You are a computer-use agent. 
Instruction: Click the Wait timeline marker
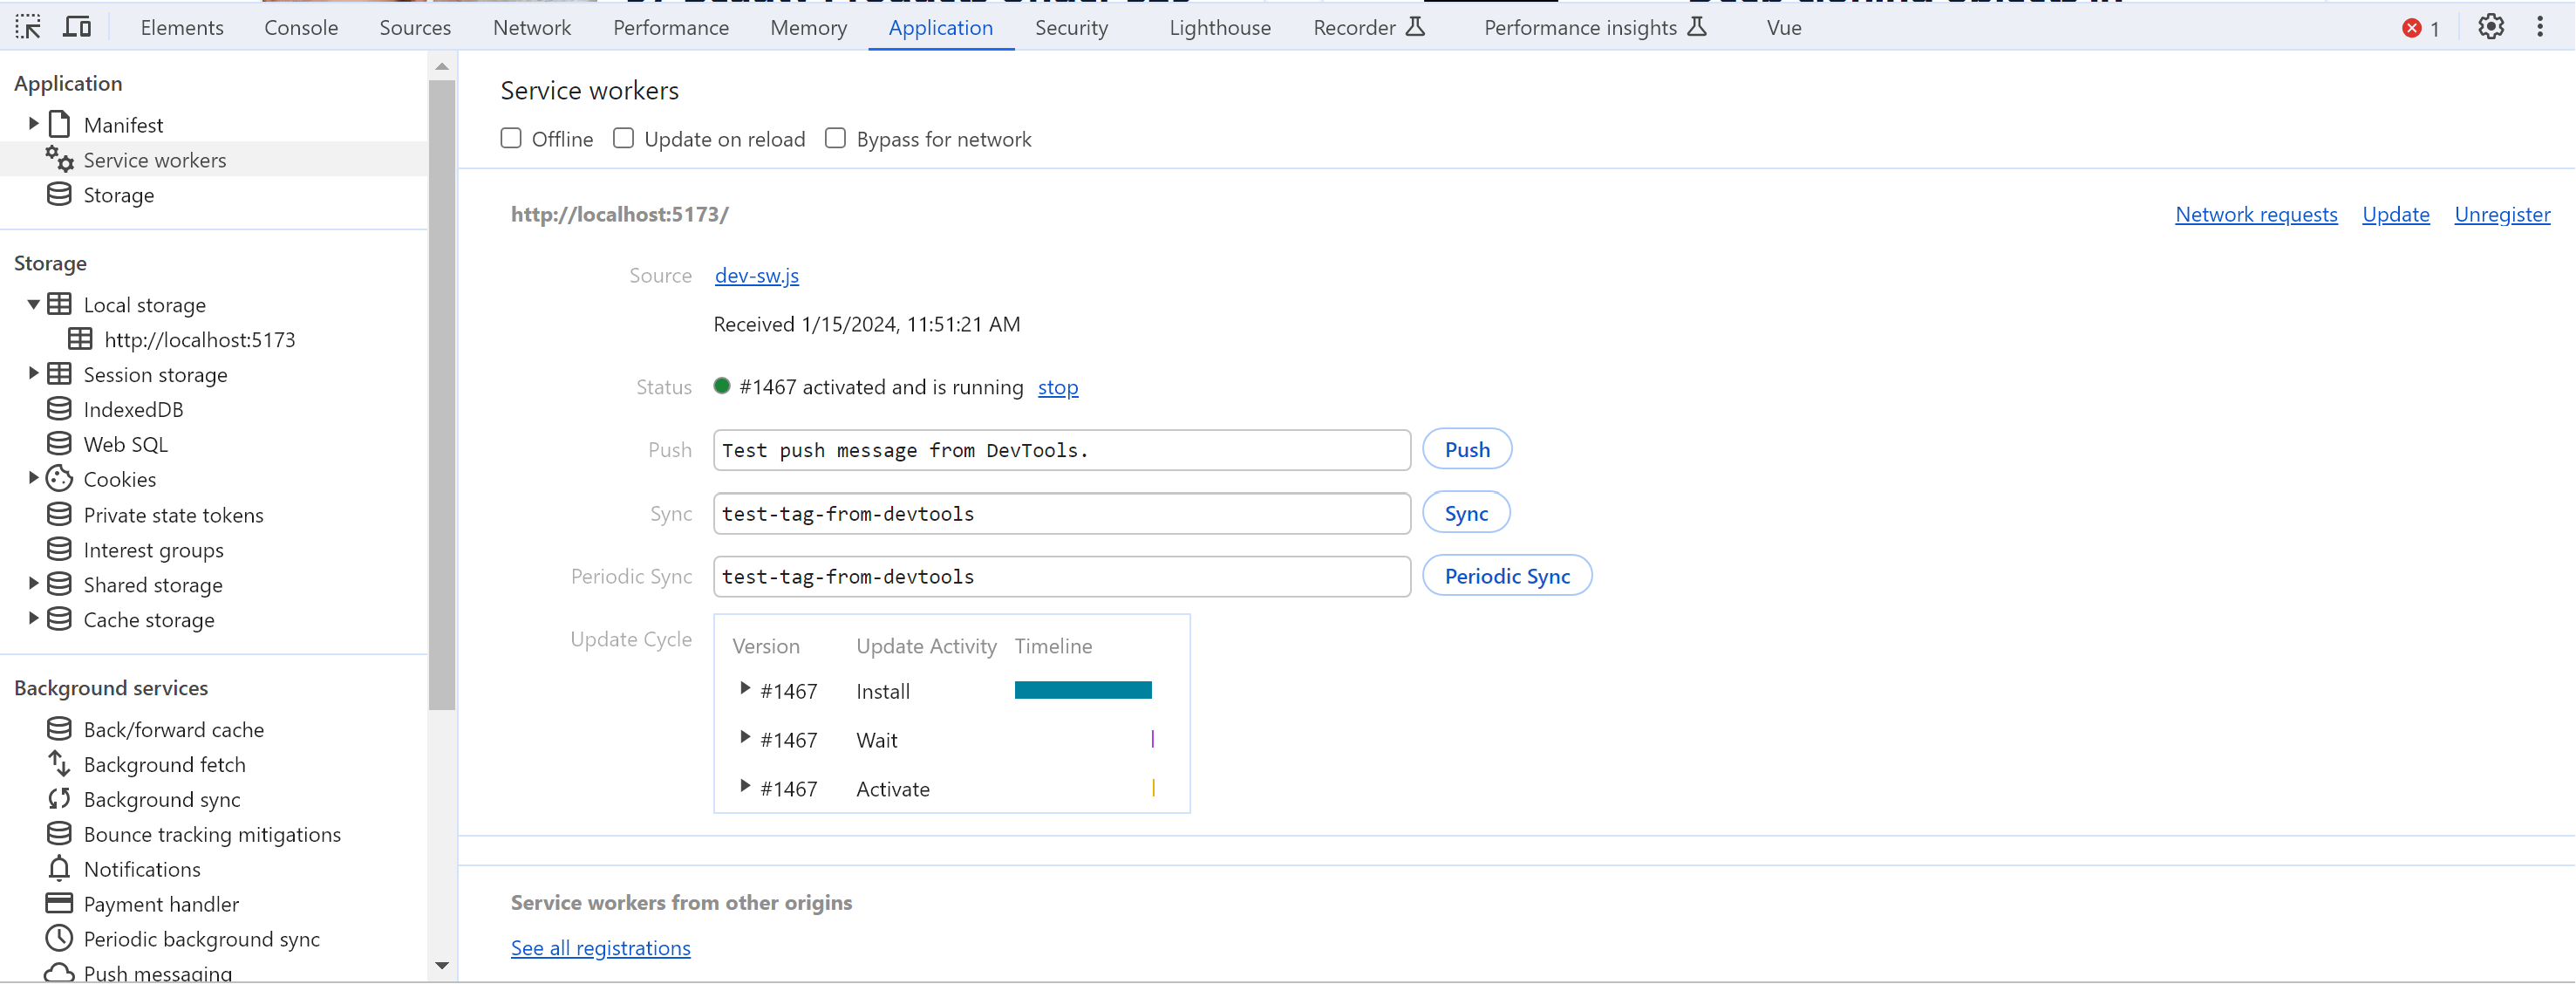tap(1152, 740)
